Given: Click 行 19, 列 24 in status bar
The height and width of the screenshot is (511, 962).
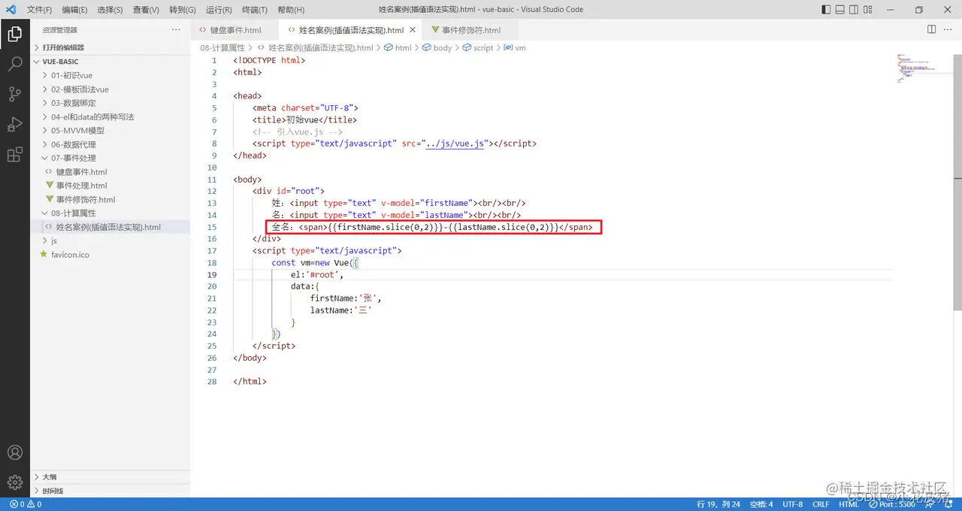Looking at the screenshot, I should (x=718, y=504).
